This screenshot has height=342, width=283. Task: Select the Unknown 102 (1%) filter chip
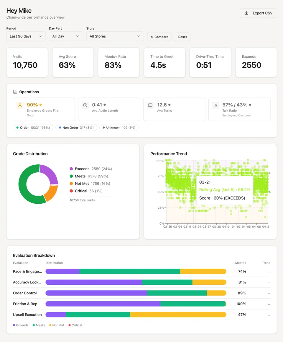[x=119, y=128]
